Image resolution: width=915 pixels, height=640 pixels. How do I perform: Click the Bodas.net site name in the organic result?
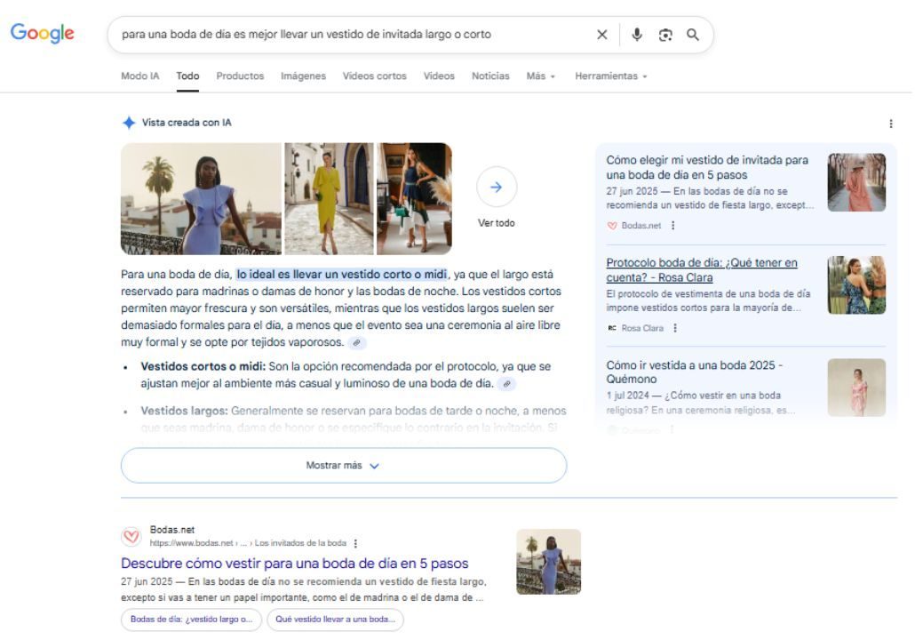[x=172, y=530]
